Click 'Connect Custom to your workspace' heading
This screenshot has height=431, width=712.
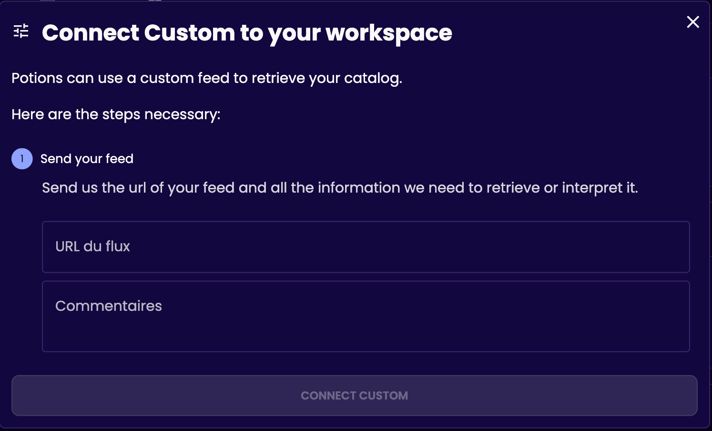point(247,33)
